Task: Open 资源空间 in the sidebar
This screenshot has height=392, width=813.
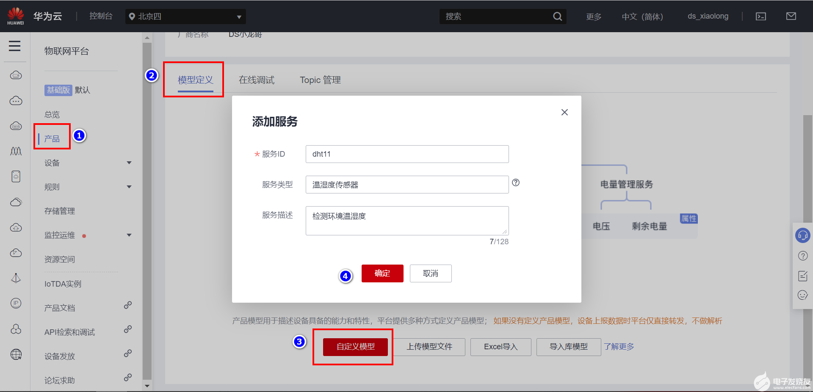Action: 60,259
